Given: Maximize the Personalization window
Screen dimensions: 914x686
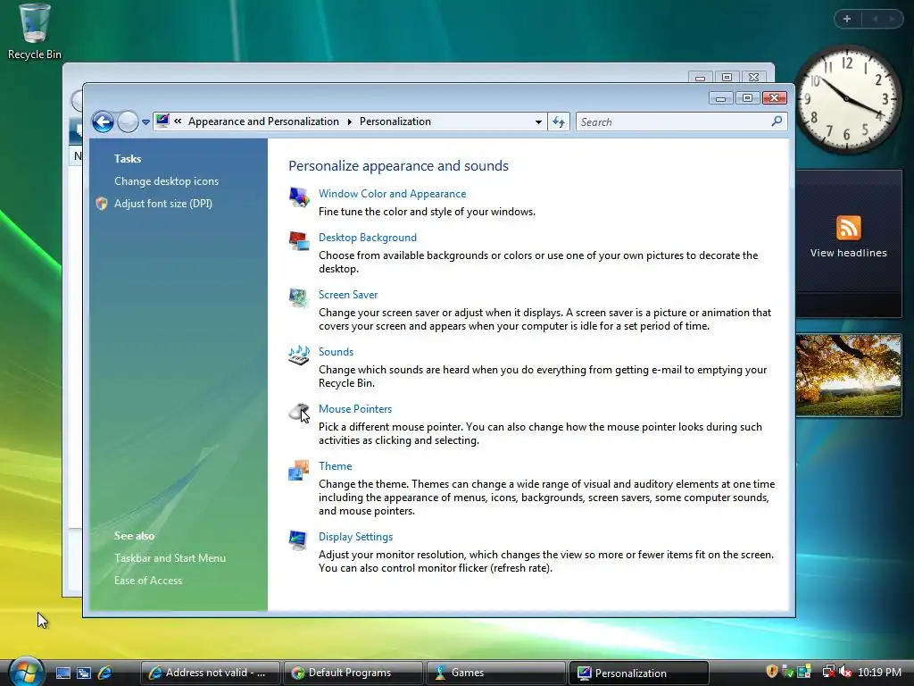Looking at the screenshot, I should (x=748, y=98).
